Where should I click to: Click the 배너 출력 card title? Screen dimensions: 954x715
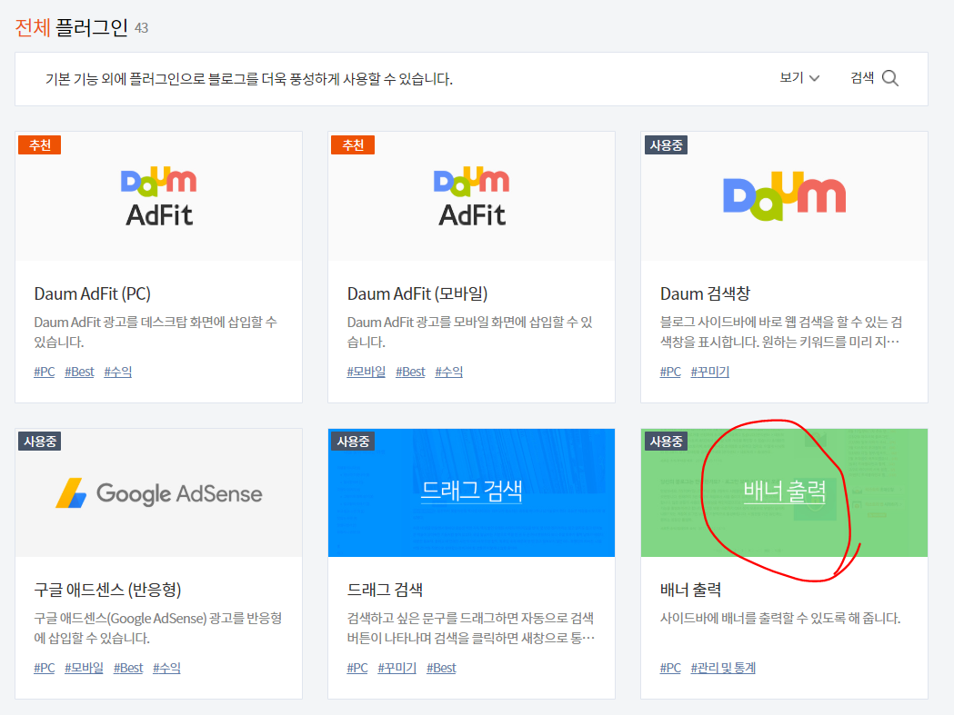tap(690, 589)
